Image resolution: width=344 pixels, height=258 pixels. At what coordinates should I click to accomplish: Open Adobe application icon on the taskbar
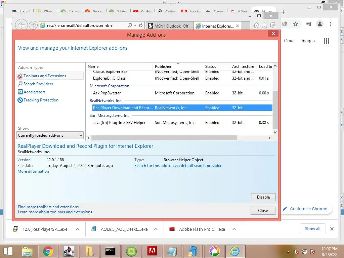click(x=152, y=251)
